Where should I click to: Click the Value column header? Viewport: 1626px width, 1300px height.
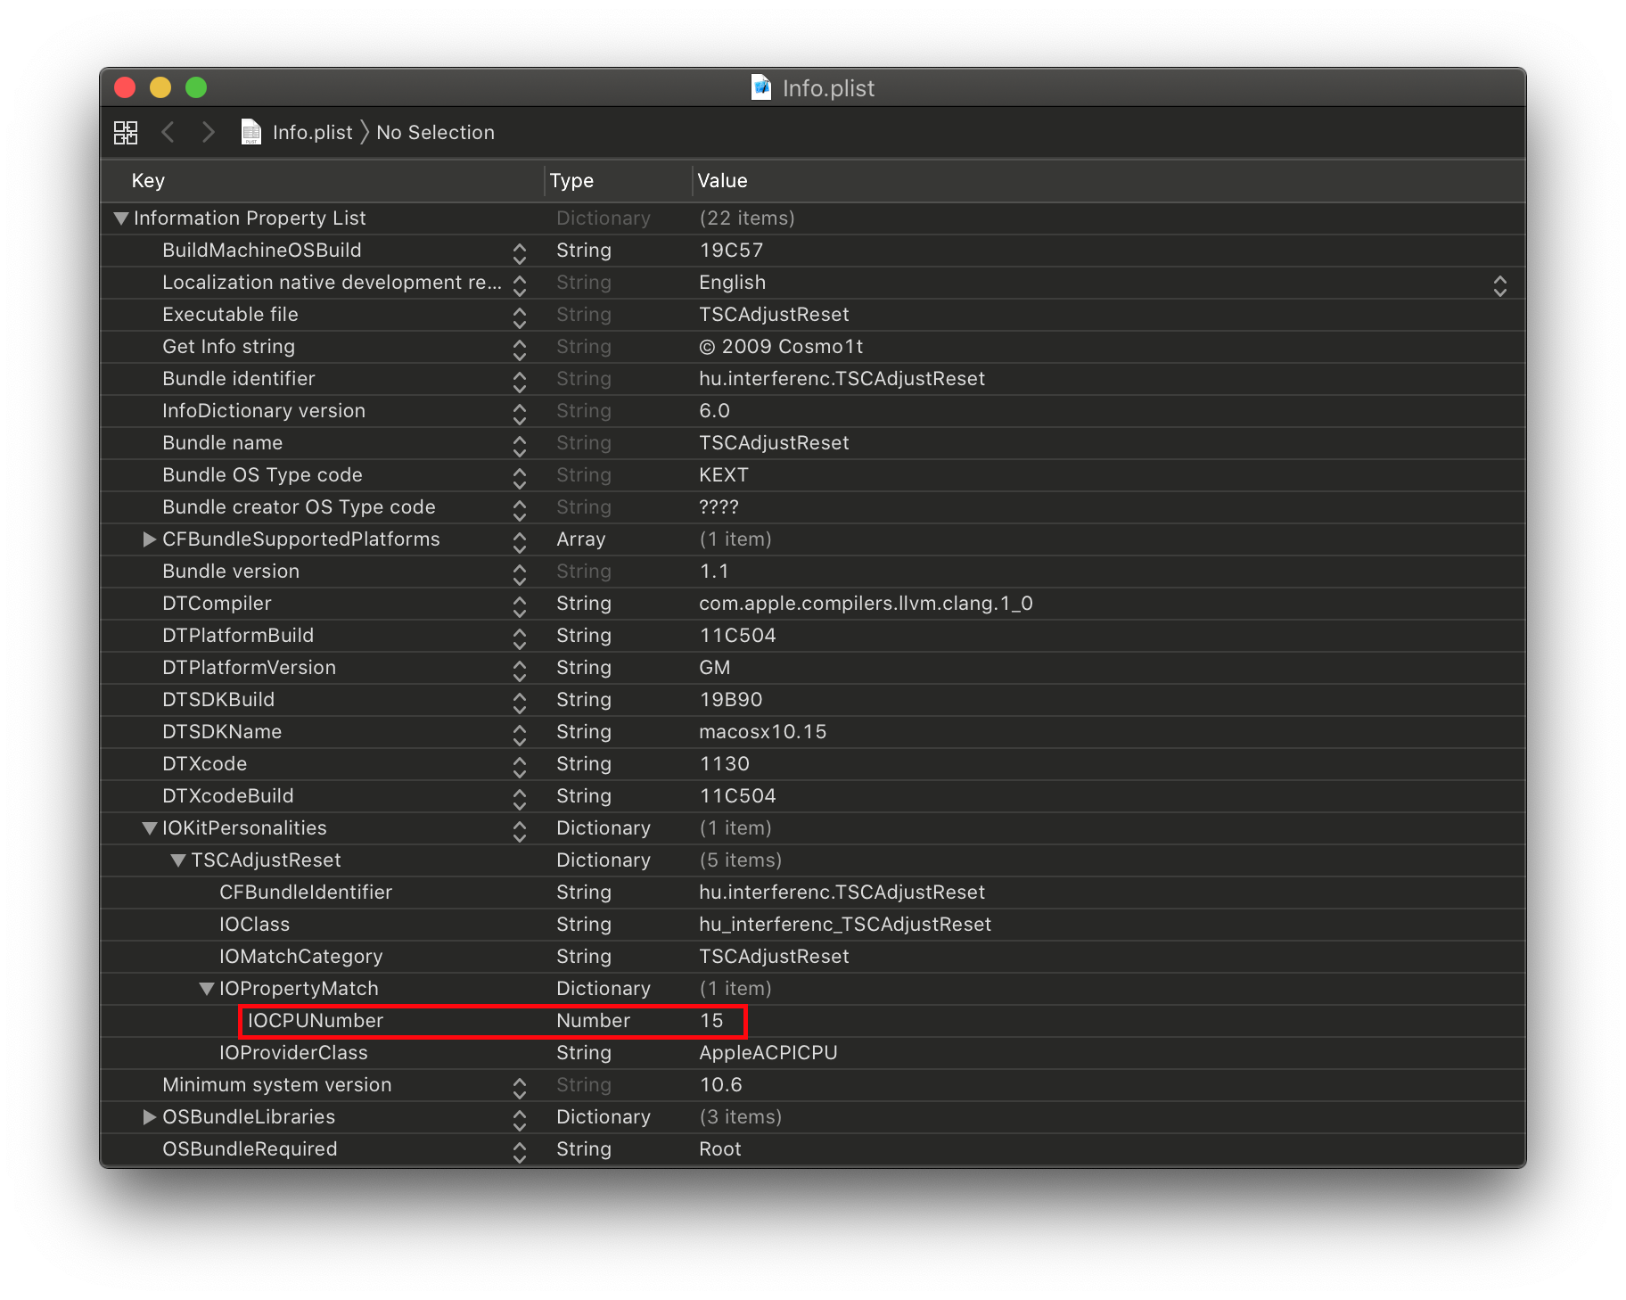[x=722, y=181]
